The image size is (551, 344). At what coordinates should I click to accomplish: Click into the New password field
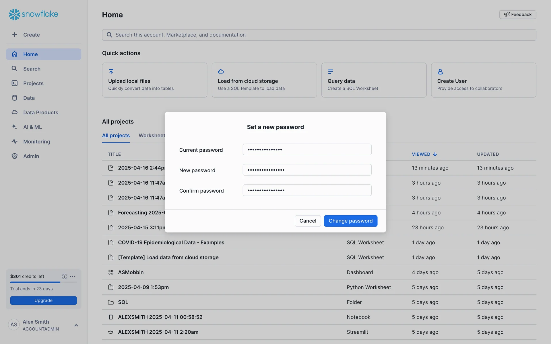pos(307,170)
